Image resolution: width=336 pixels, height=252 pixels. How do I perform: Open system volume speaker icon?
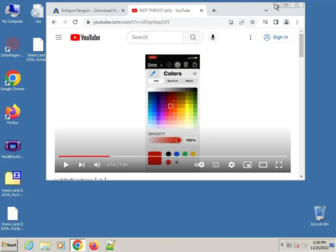tap(304, 245)
